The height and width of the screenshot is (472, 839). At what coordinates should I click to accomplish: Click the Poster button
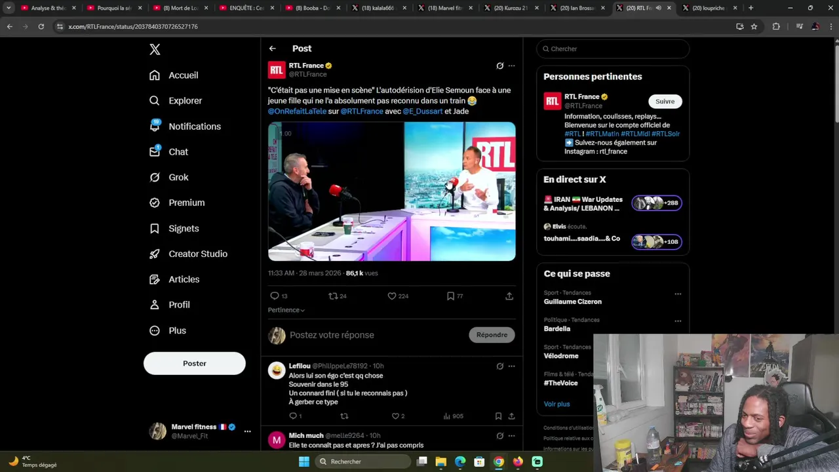coord(195,363)
